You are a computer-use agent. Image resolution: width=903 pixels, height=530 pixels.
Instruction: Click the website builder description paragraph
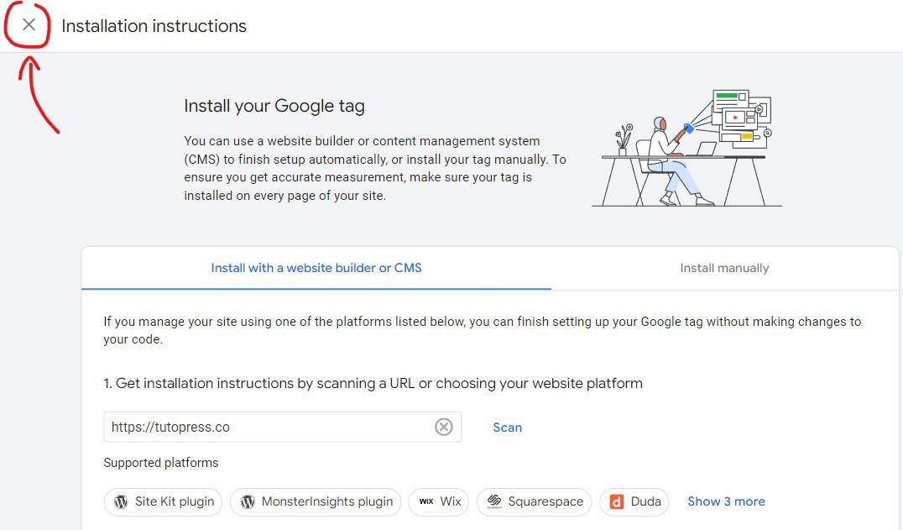pos(375,168)
